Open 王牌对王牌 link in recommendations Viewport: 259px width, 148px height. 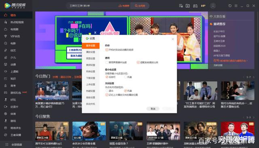click(219, 41)
